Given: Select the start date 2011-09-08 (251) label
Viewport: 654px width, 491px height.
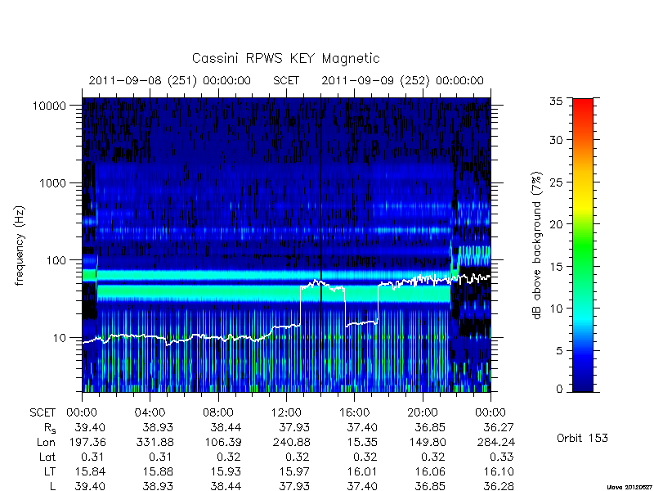Looking at the screenshot, I should 170,80.
